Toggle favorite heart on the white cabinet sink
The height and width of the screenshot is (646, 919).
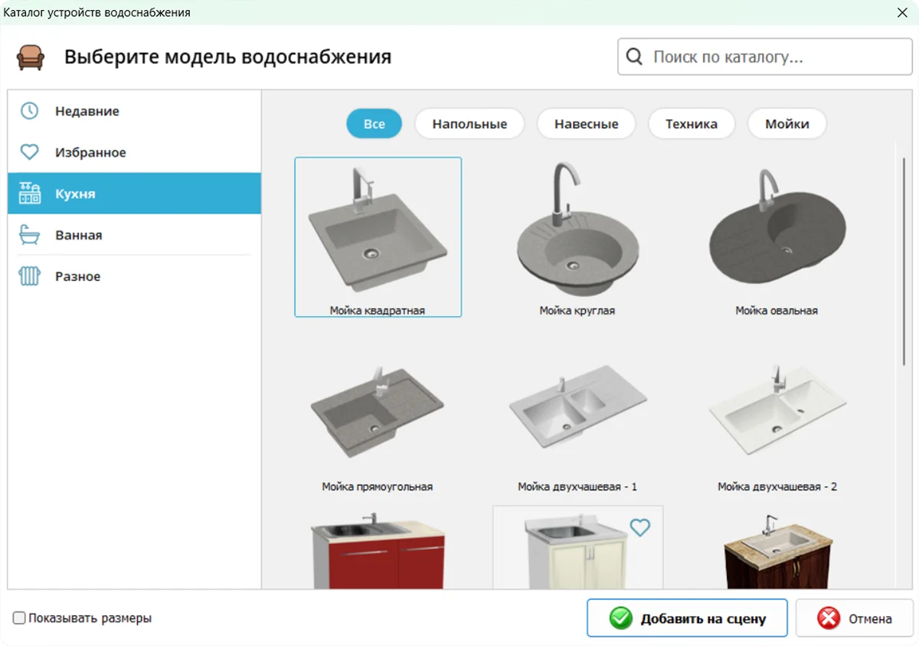coord(639,527)
